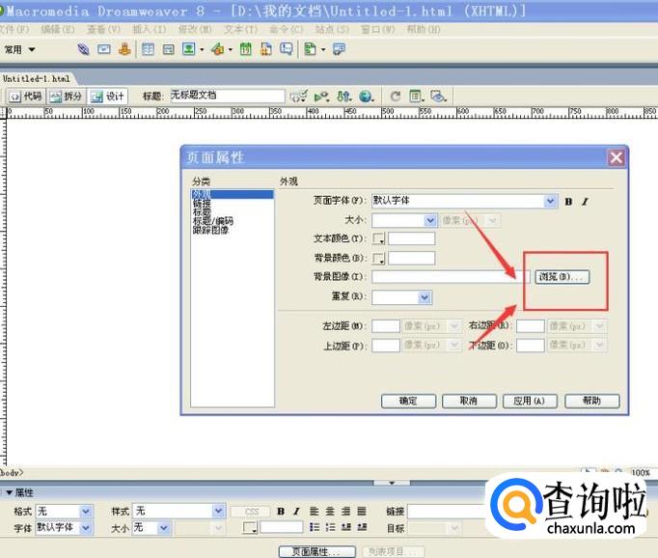
Task: Click the Templates insert icon
Action: point(310,49)
